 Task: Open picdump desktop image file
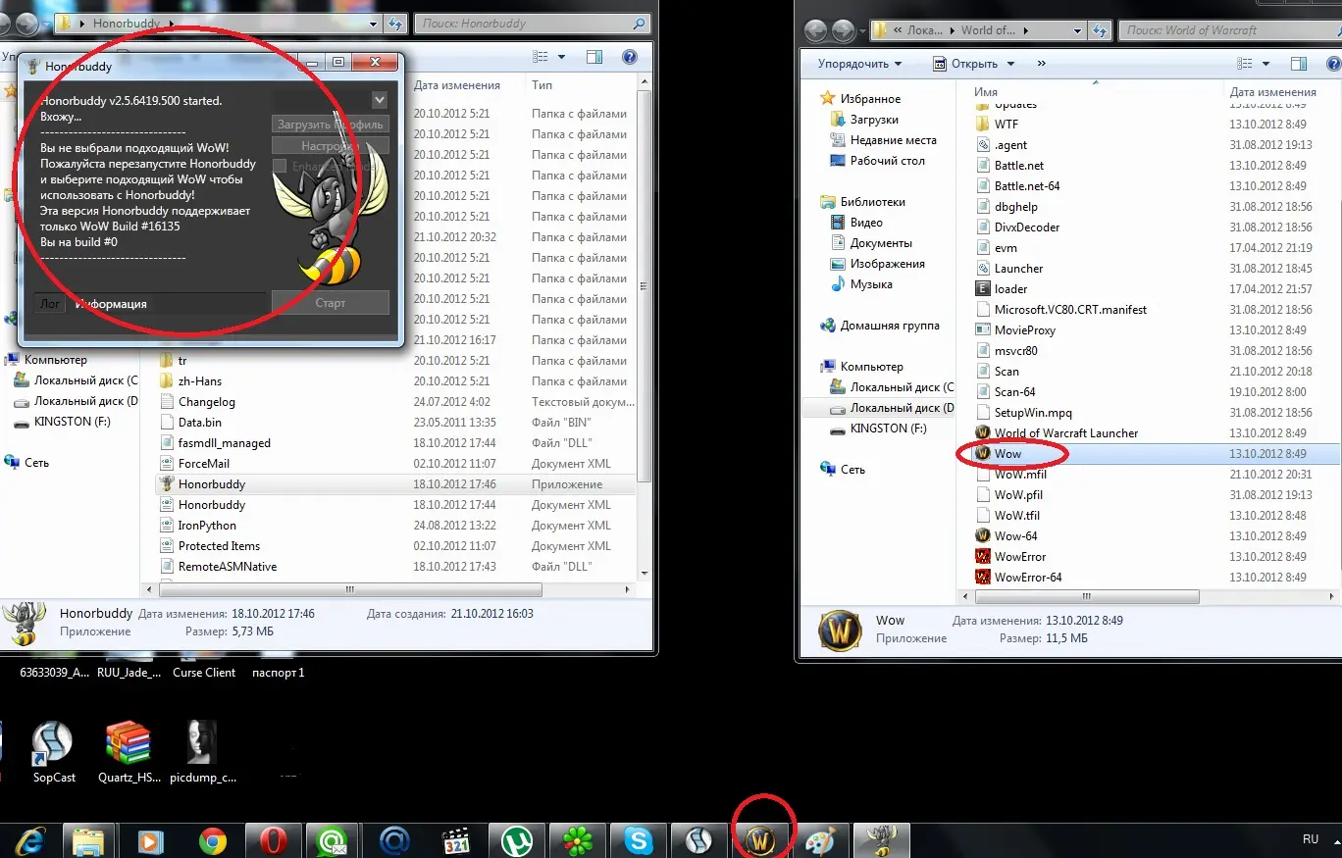[202, 751]
